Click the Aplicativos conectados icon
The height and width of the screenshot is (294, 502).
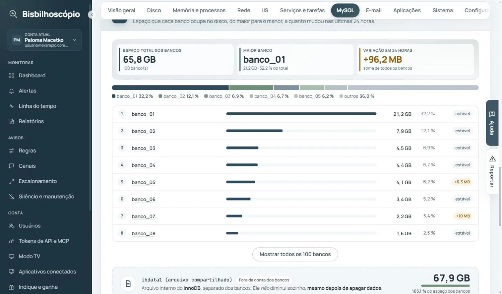point(12,272)
